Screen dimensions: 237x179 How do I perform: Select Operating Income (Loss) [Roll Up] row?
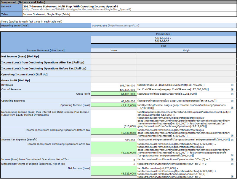point(24,75)
